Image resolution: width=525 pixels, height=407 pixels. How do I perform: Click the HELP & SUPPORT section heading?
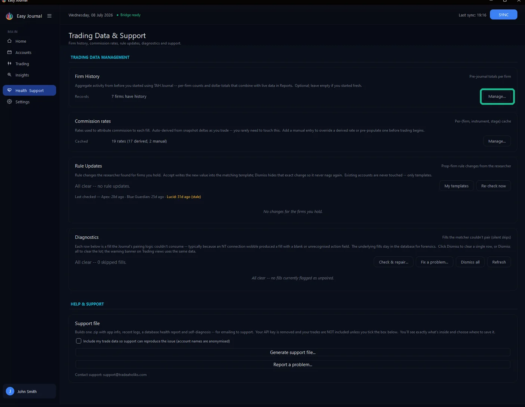click(x=87, y=304)
